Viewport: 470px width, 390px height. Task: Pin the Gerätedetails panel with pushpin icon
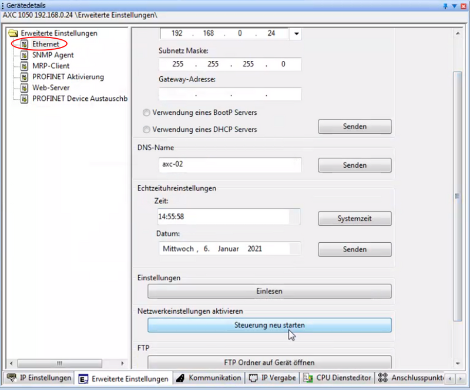445,5
